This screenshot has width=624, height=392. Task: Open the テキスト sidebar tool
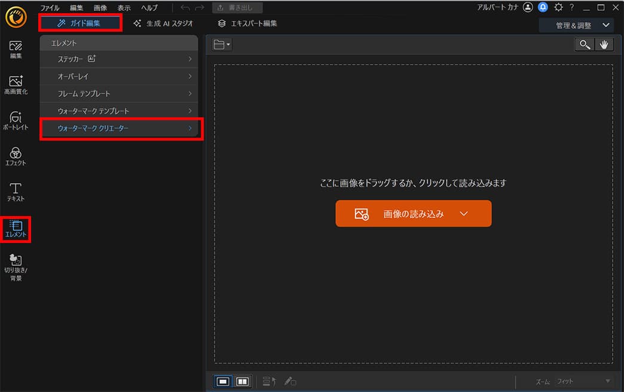point(16,192)
